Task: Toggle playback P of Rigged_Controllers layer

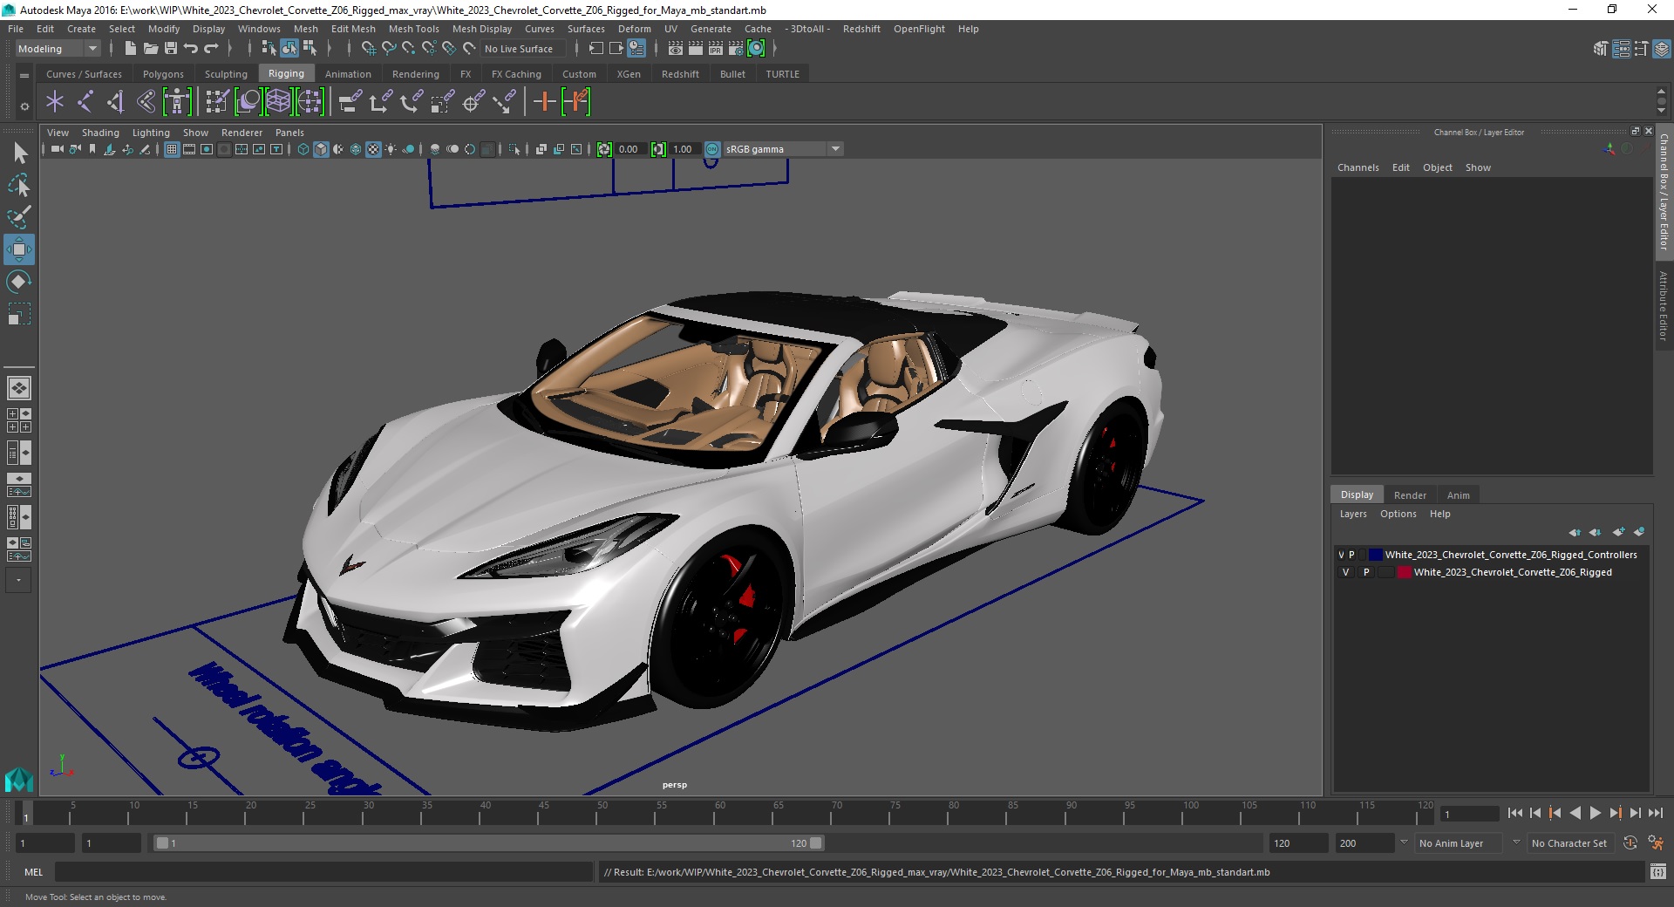Action: [1352, 555]
